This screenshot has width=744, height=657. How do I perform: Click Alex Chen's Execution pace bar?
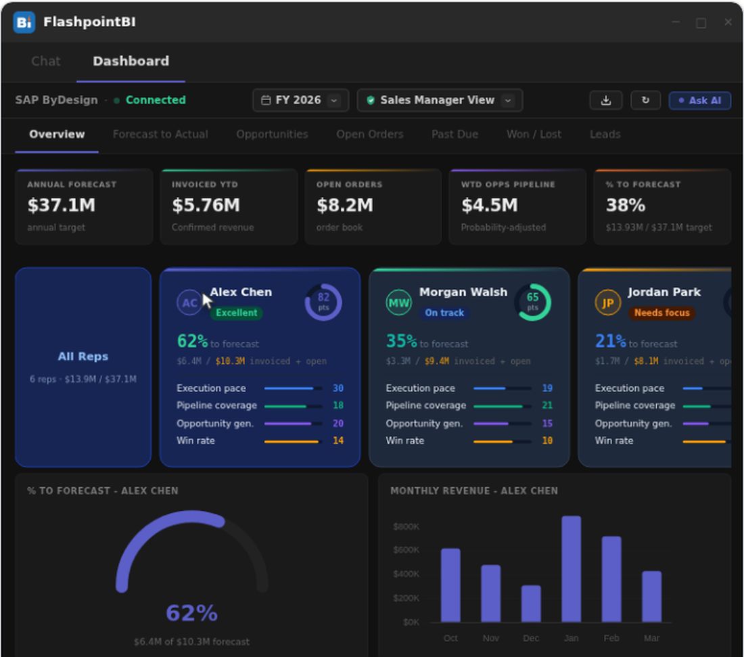point(293,388)
